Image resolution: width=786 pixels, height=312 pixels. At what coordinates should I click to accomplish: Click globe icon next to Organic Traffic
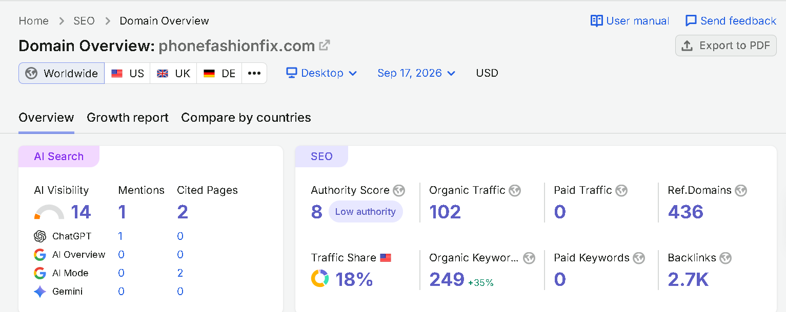515,191
